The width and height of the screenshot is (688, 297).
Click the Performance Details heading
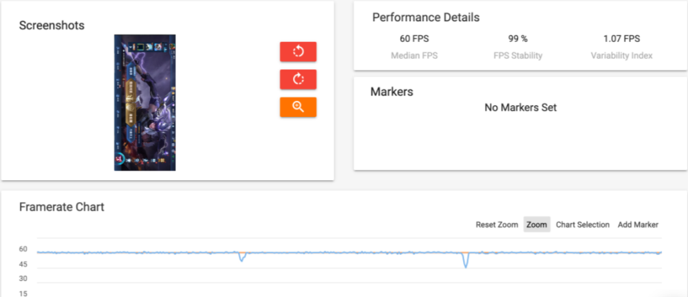(426, 18)
